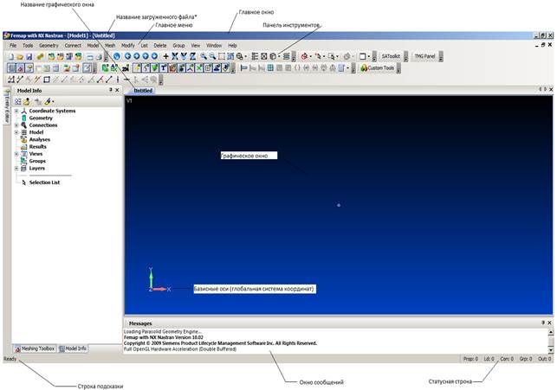Open the Tools menu
Viewport: 557px width, 390px height.
point(28,45)
